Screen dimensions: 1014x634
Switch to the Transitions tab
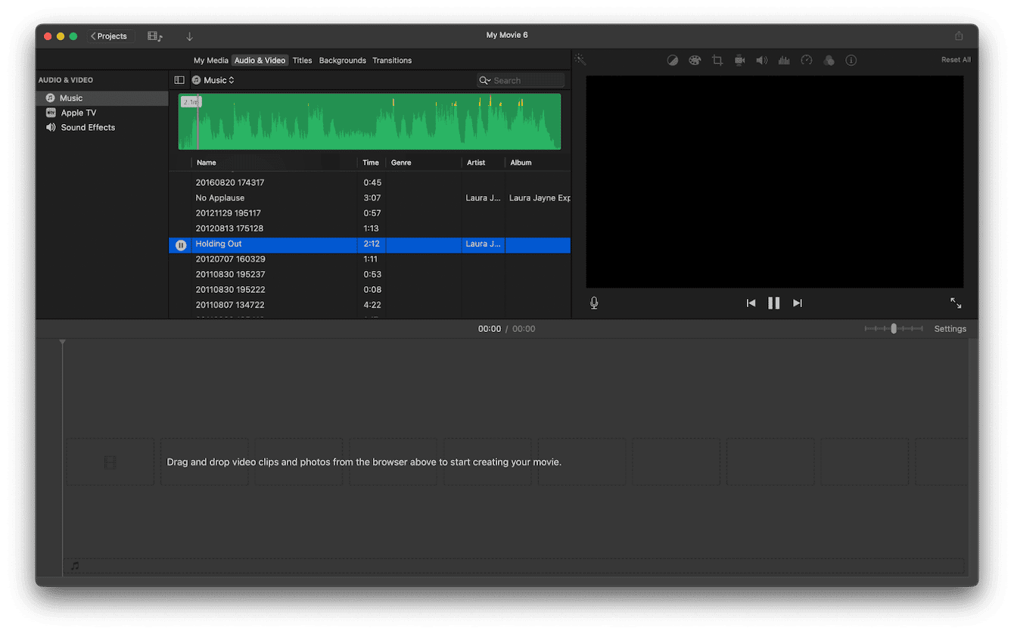pyautogui.click(x=392, y=60)
